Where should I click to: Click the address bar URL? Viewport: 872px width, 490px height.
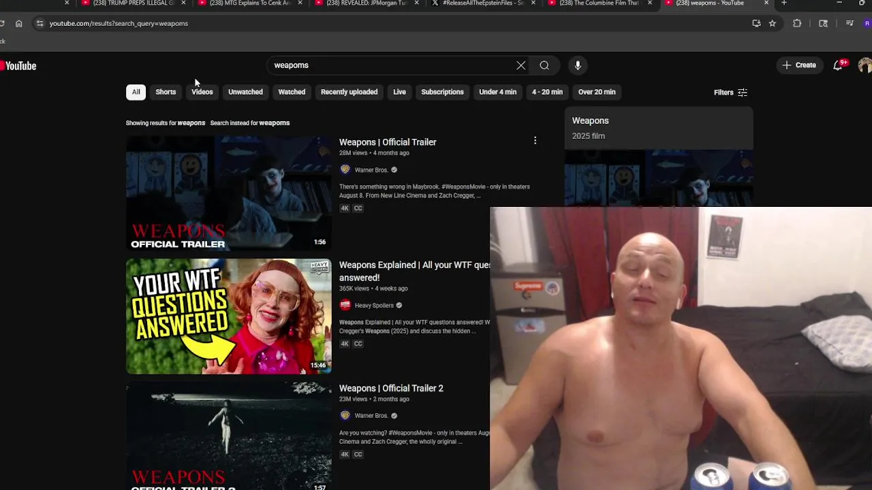(x=119, y=23)
